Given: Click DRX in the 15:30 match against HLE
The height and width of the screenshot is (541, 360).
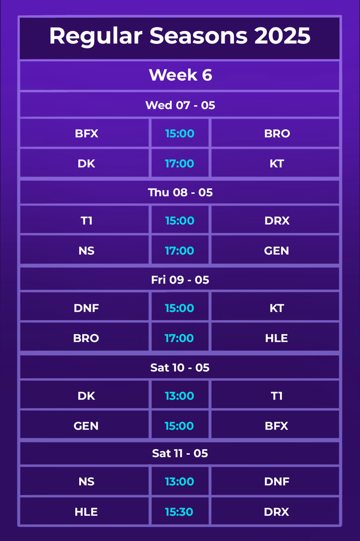Looking at the screenshot, I should click(277, 512).
